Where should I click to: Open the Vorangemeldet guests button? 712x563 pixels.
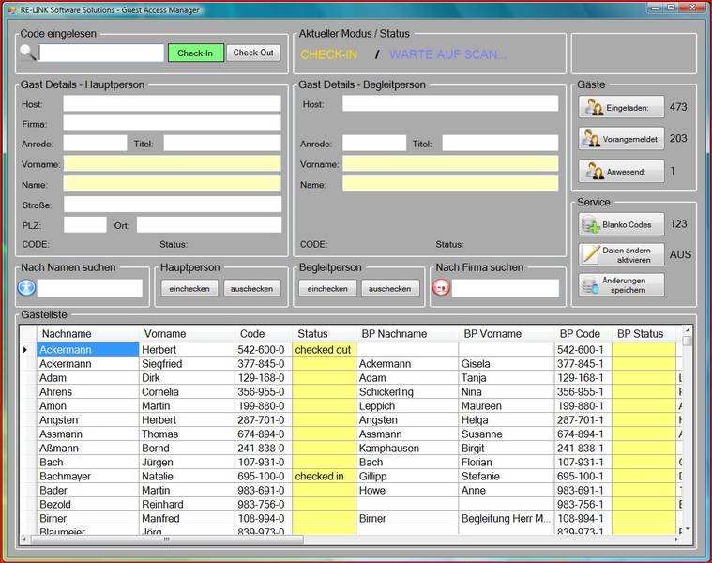coord(621,139)
